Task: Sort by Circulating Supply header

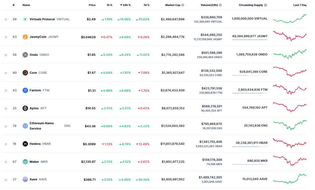Action: tap(251, 5)
